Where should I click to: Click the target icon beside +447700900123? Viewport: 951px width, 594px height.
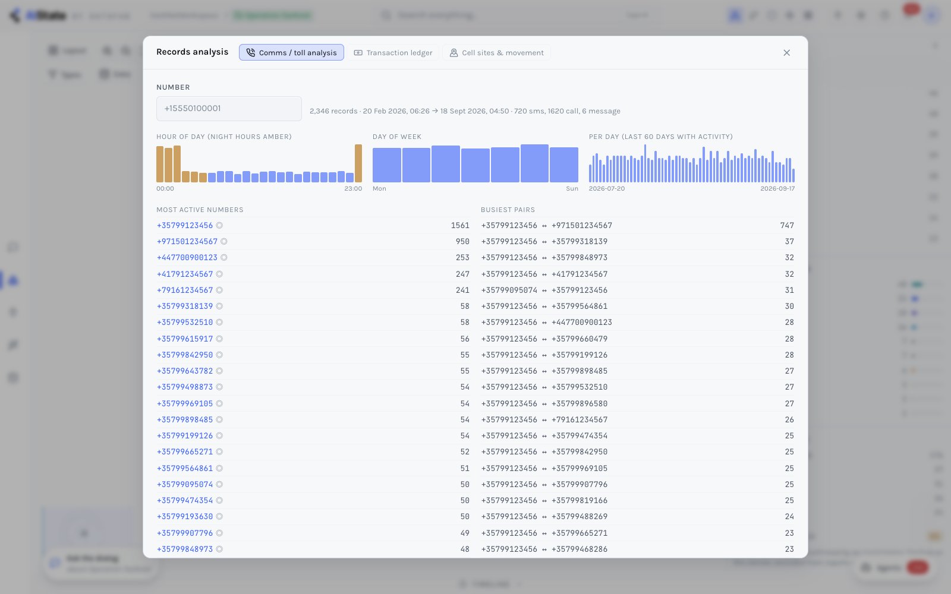[x=224, y=258]
